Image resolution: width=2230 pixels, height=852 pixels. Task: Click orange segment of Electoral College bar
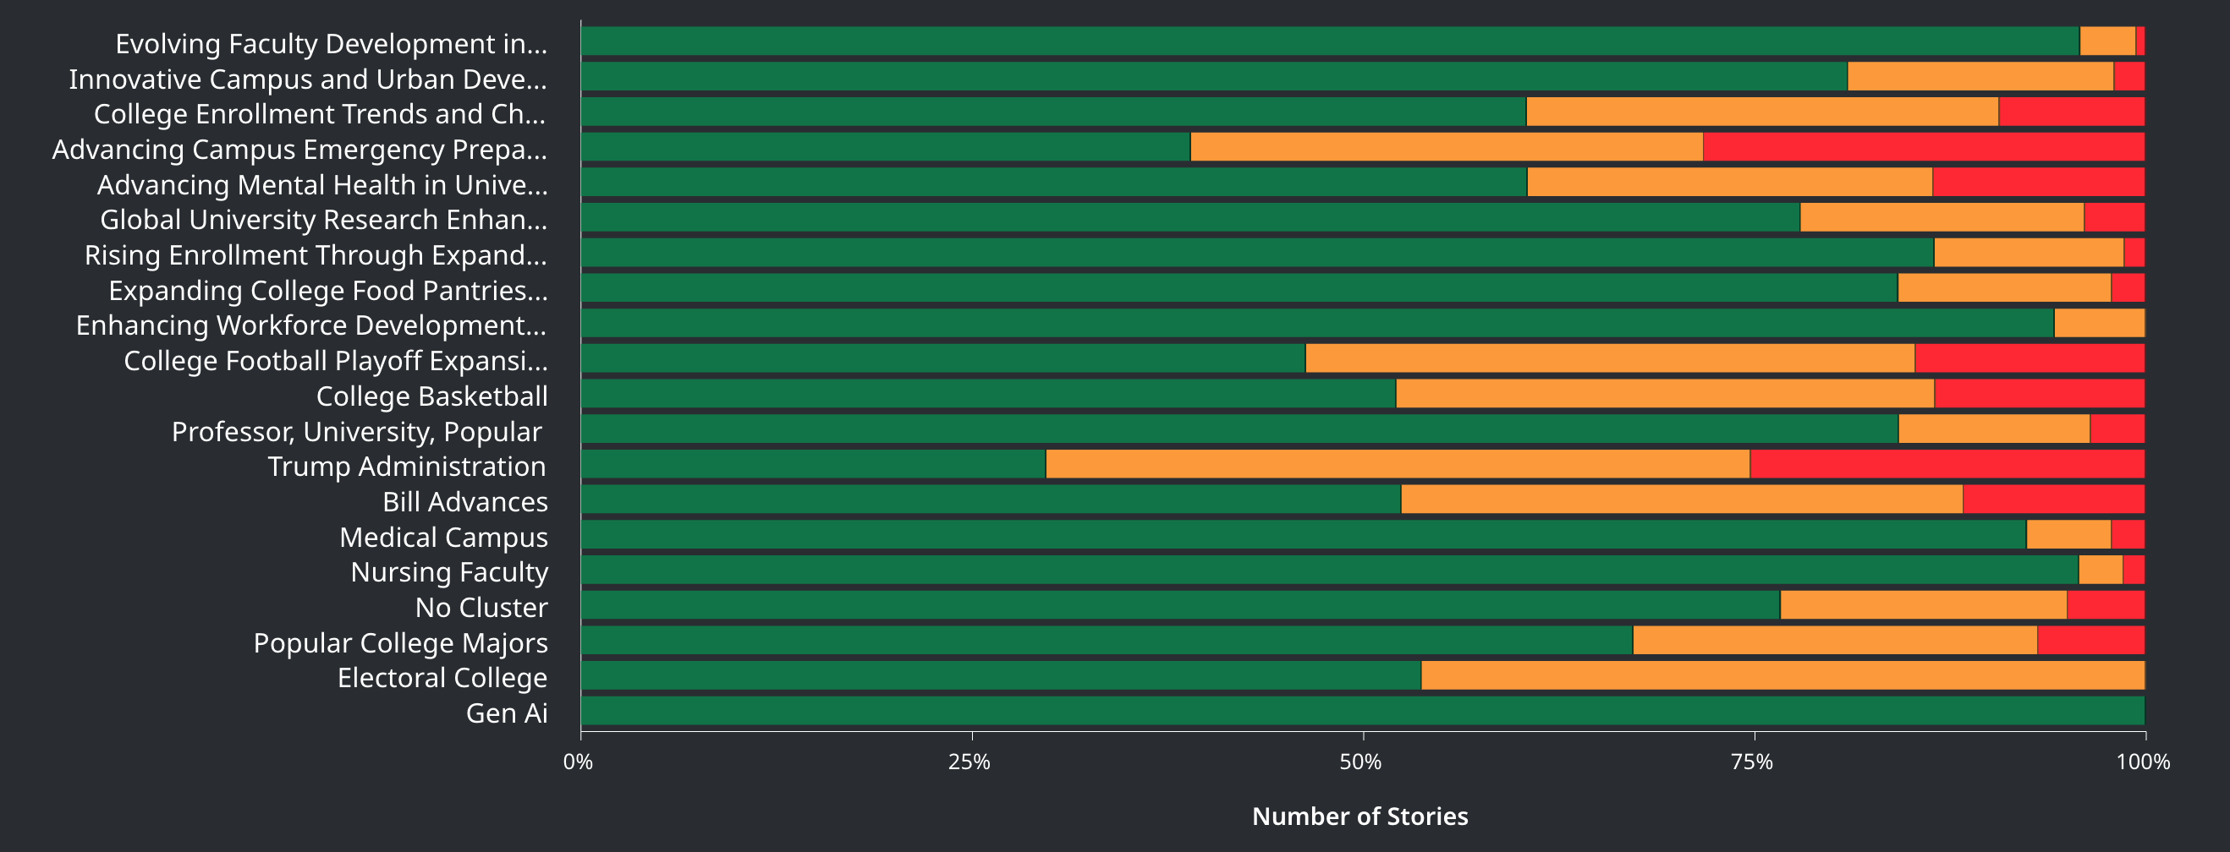1782,675
